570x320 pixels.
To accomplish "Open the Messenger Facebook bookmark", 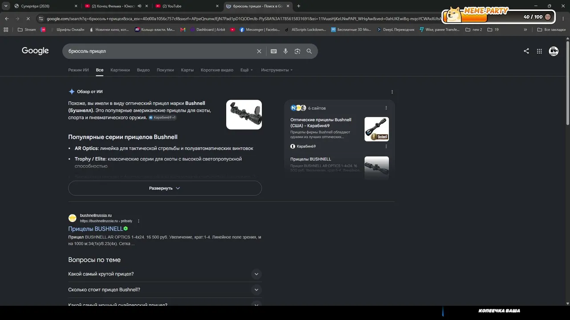I will point(260,30).
